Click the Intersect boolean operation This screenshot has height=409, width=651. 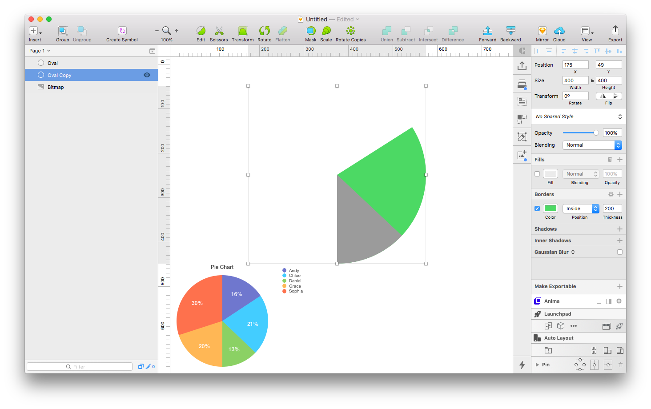point(428,31)
